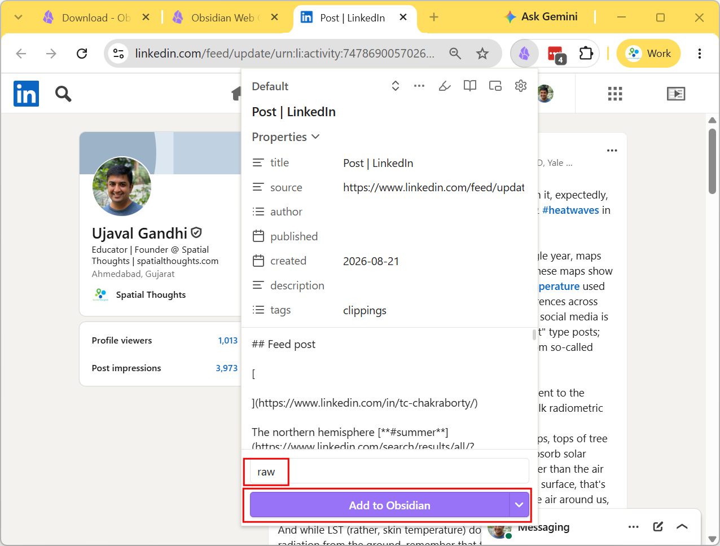Open the three-dots menu in the clipper header
Image resolution: width=720 pixels, height=546 pixels.
[x=419, y=86]
